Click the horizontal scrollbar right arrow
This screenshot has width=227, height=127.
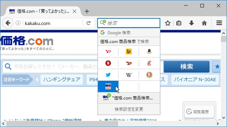click(x=218, y=124)
